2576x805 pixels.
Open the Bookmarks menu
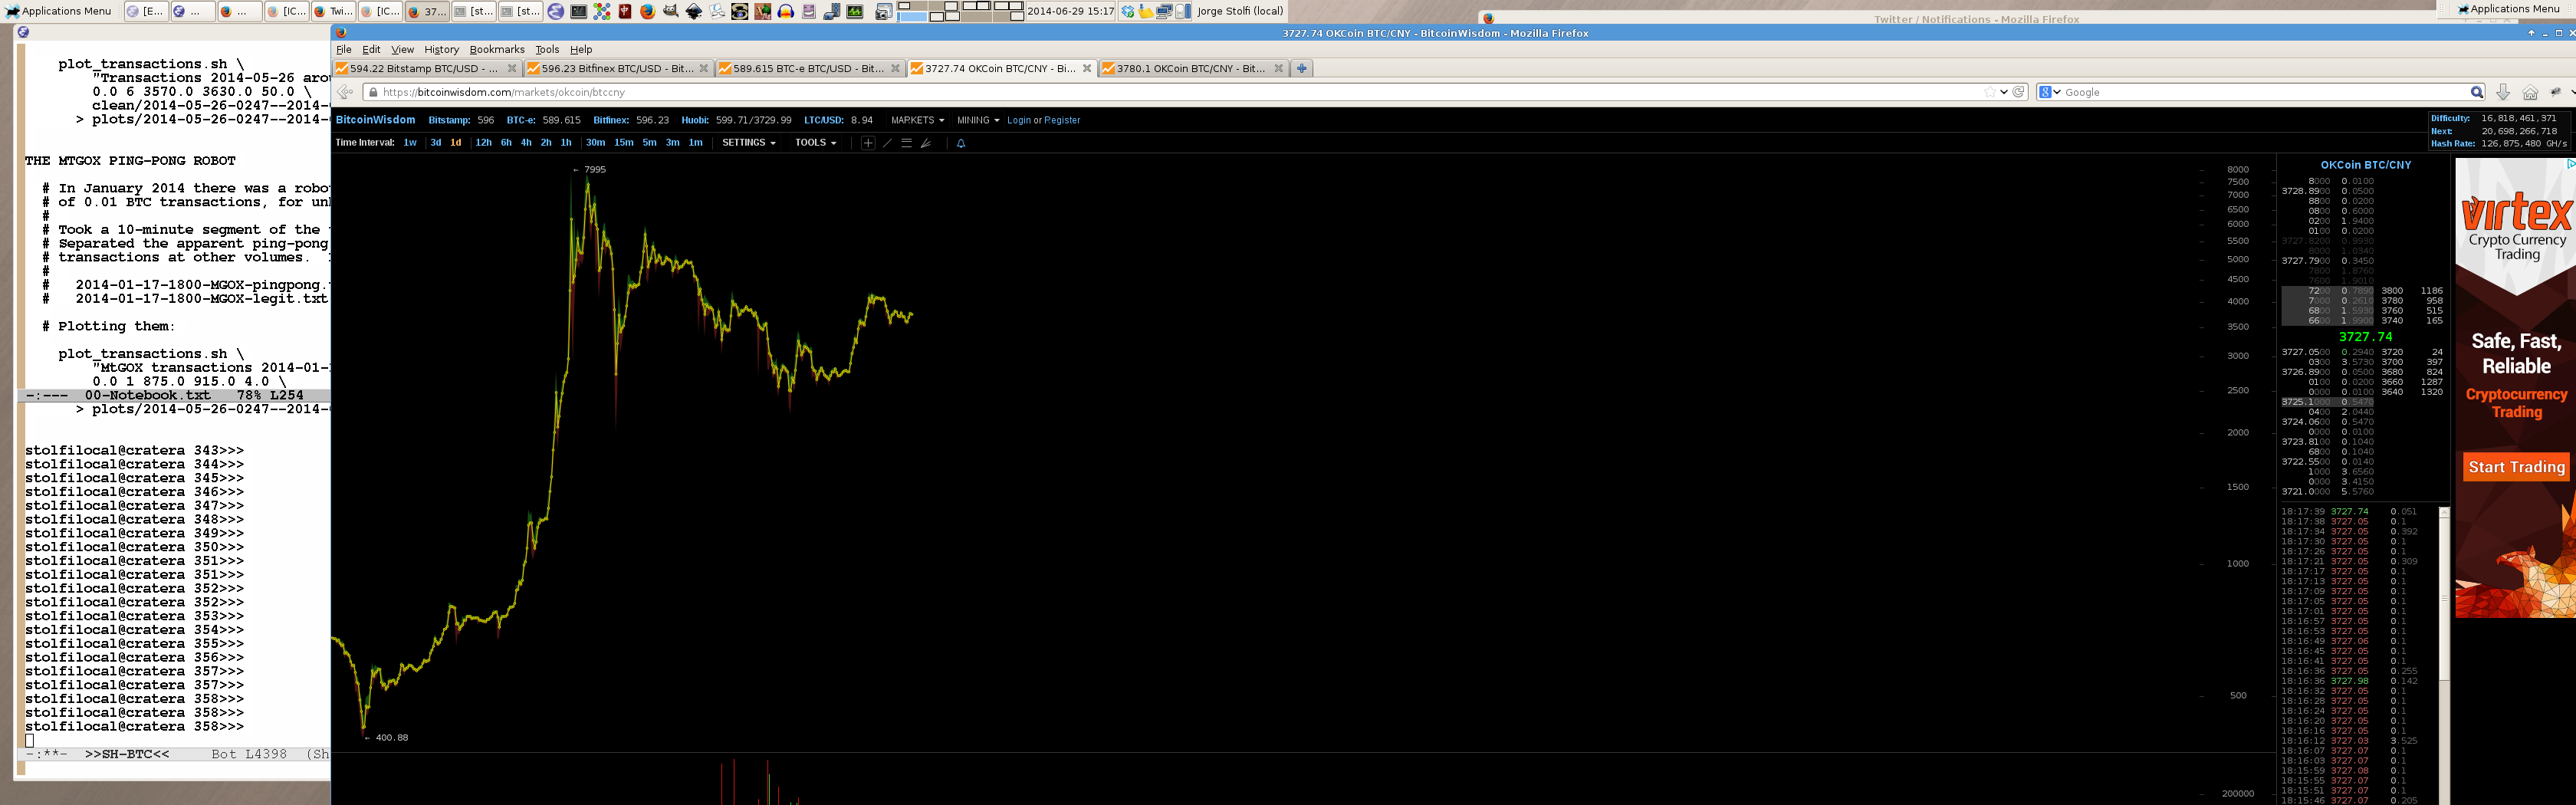pos(497,49)
